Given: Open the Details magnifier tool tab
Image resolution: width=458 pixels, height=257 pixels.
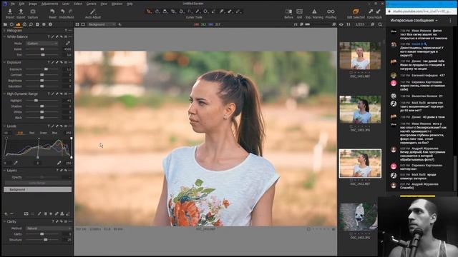Looking at the screenshot, I should coord(31,24).
